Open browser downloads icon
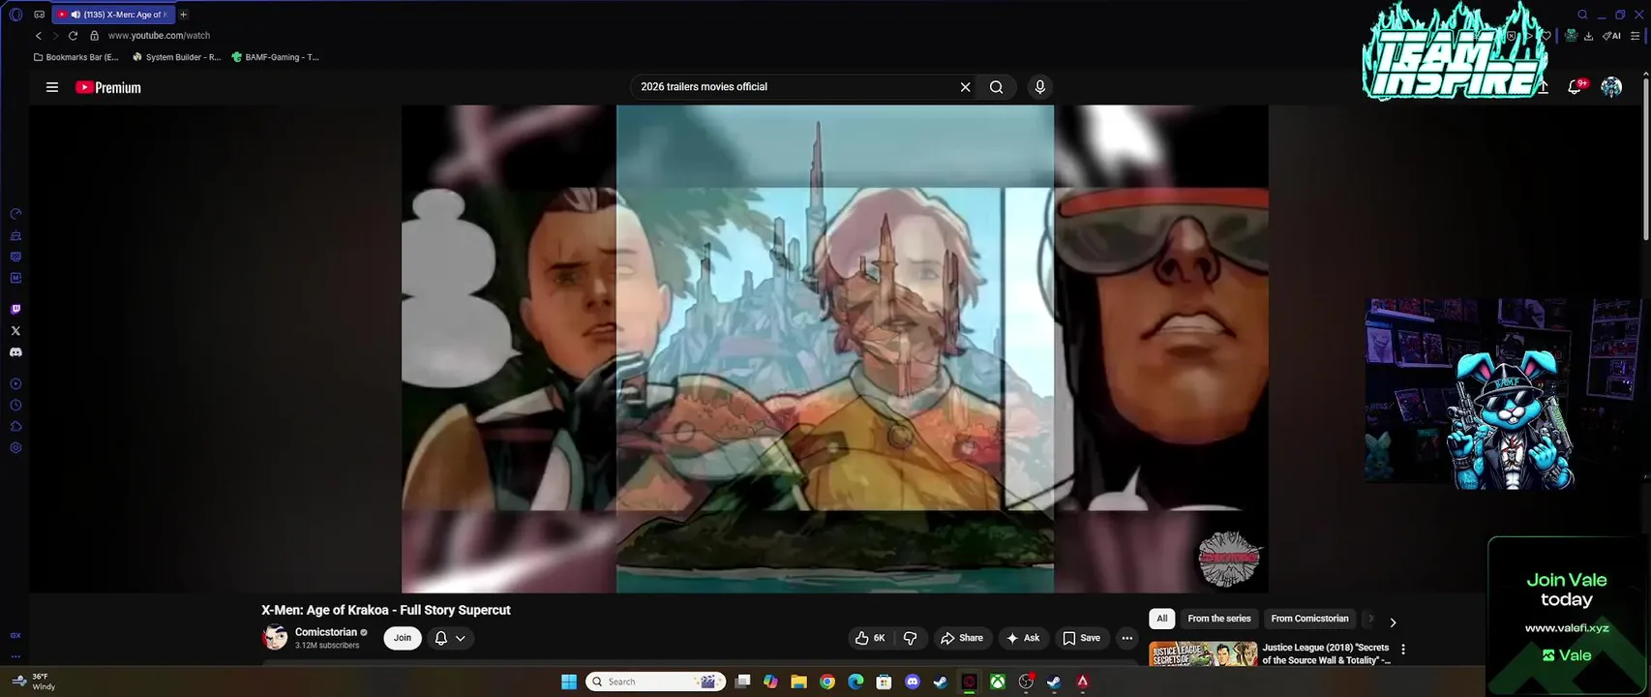 point(1588,36)
